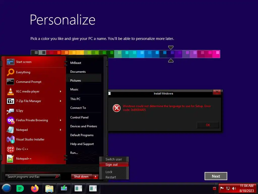Screen dimensions: 258x194
Task: Expand Notepad jump list arrow
Action: [x=60, y=130]
